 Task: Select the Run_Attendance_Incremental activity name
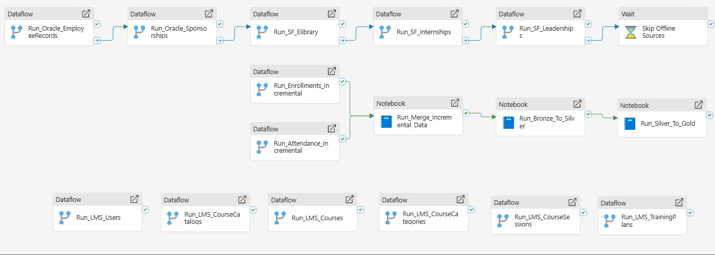pyautogui.click(x=301, y=147)
